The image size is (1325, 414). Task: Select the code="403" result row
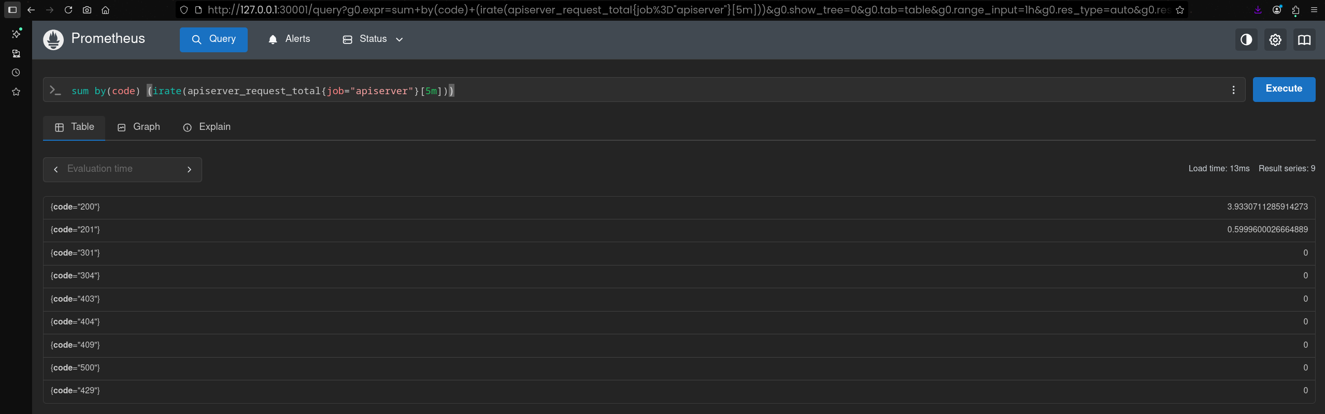pyautogui.click(x=679, y=299)
